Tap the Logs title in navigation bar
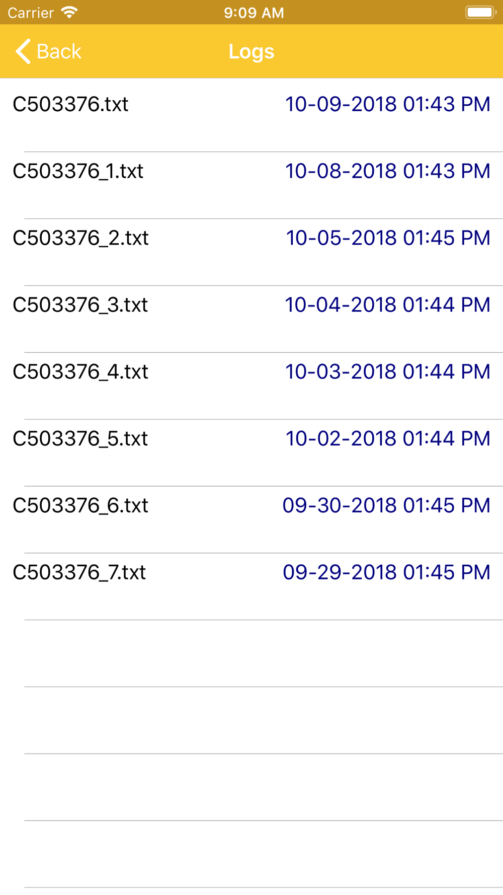Image resolution: width=503 pixels, height=895 pixels. [x=251, y=51]
